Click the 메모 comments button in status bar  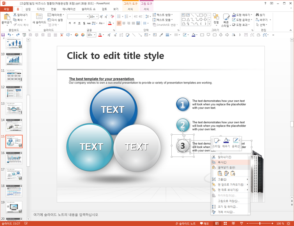point(204,223)
